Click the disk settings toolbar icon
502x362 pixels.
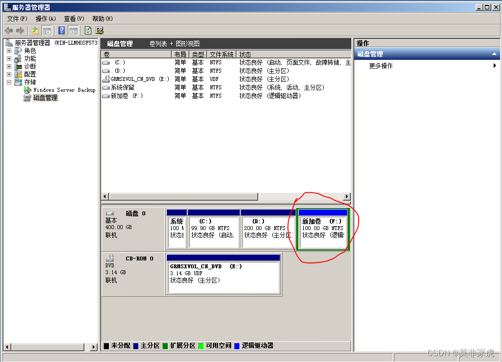pos(100,30)
